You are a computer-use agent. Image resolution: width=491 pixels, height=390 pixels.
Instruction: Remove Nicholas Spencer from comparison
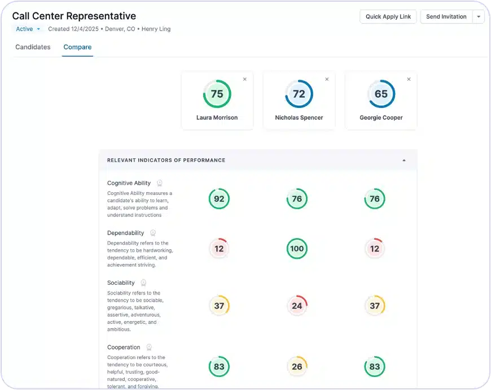327,79
